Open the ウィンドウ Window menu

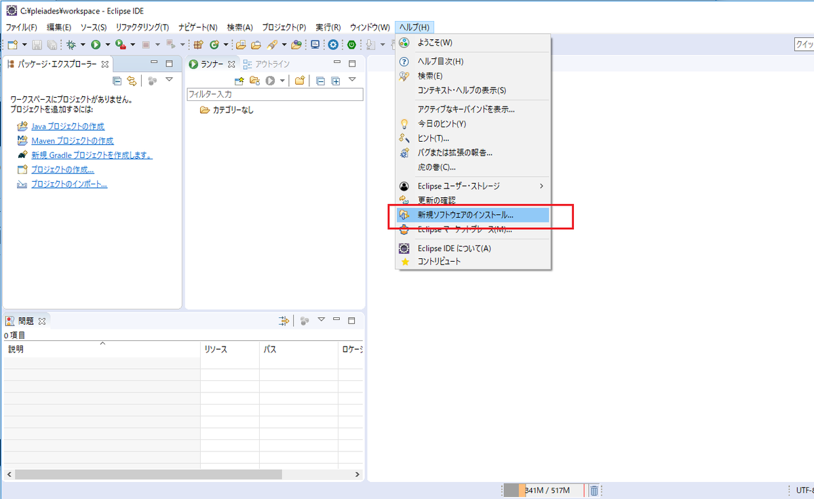click(370, 27)
